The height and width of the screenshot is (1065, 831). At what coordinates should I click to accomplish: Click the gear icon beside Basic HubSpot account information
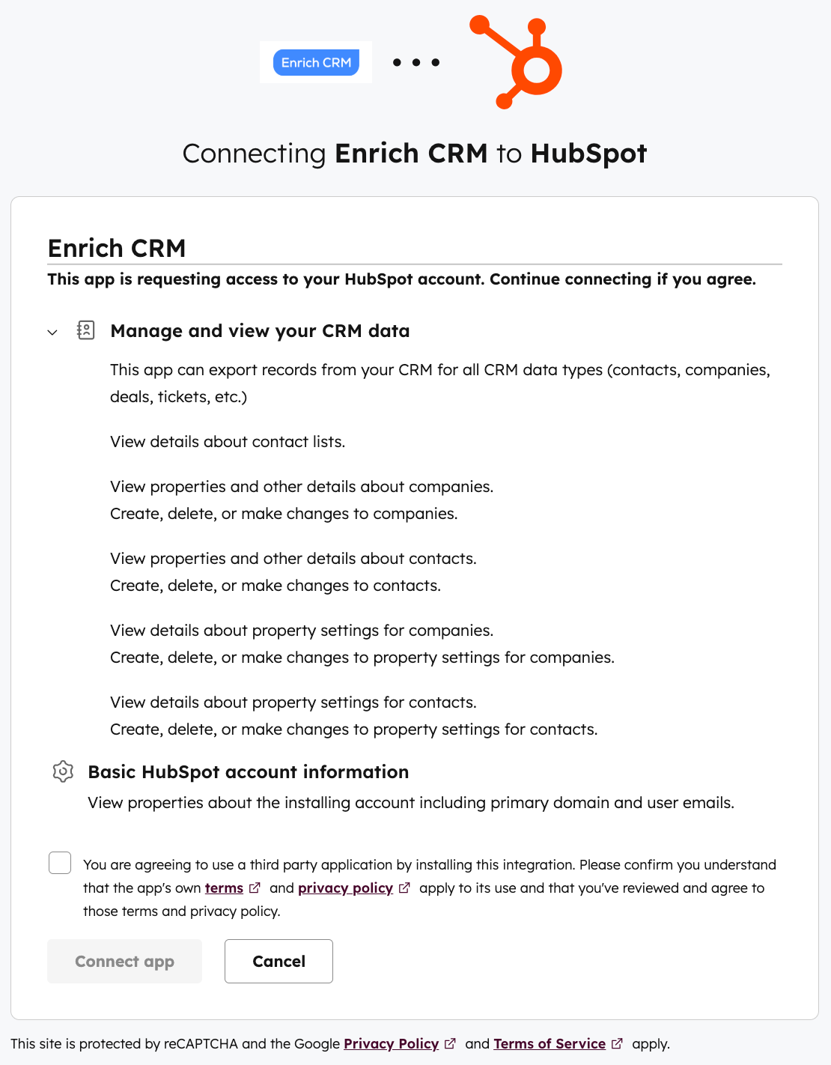click(x=63, y=771)
